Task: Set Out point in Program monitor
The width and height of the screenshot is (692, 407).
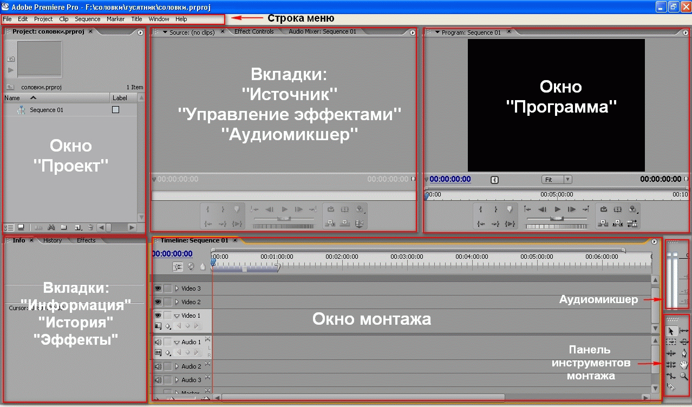Action: [495, 209]
